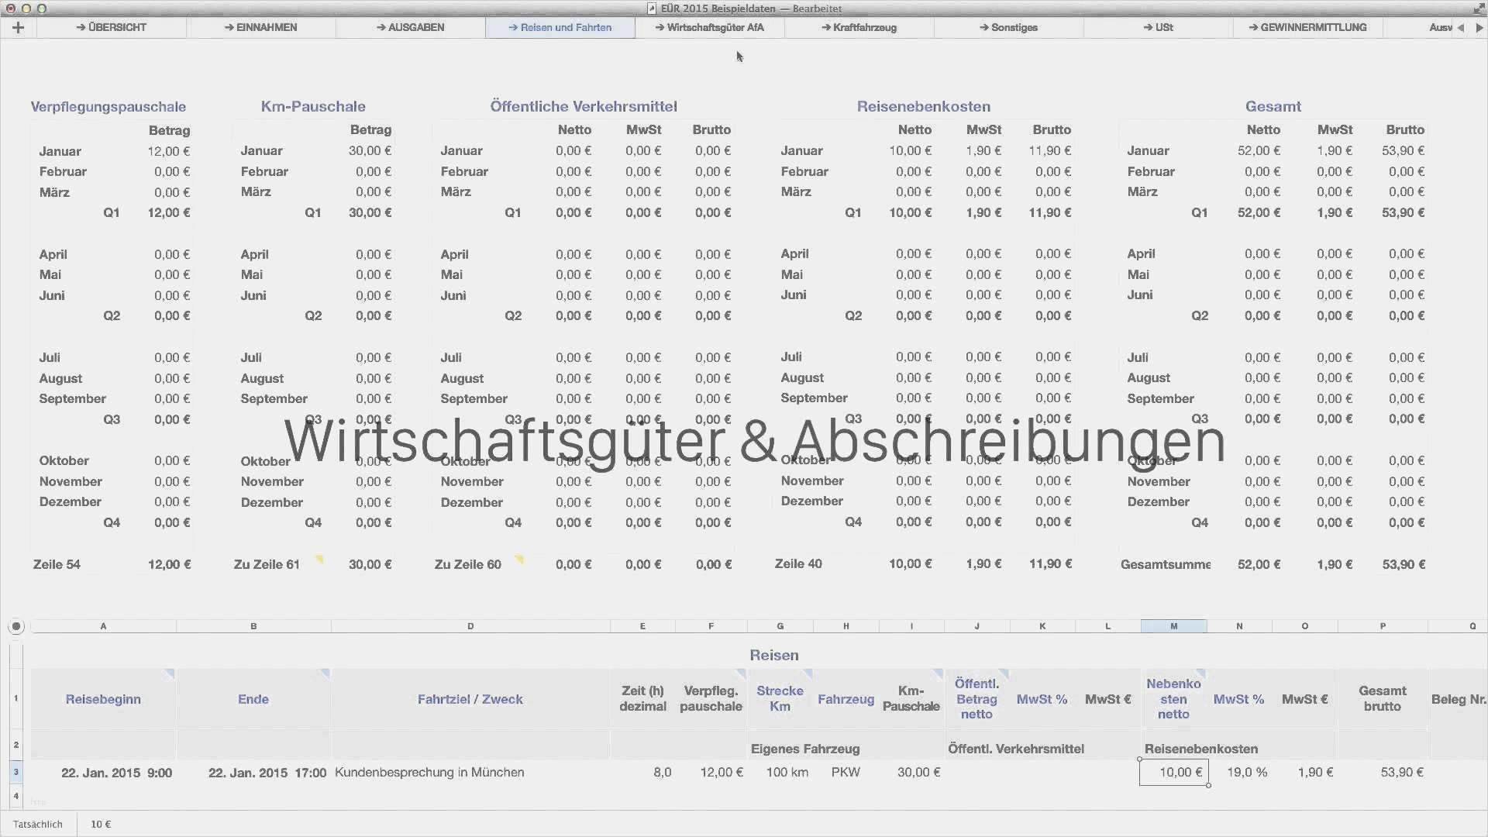The height and width of the screenshot is (837, 1488).
Task: Switch to the ÜBERSICHT sheet tab
Action: (x=112, y=28)
